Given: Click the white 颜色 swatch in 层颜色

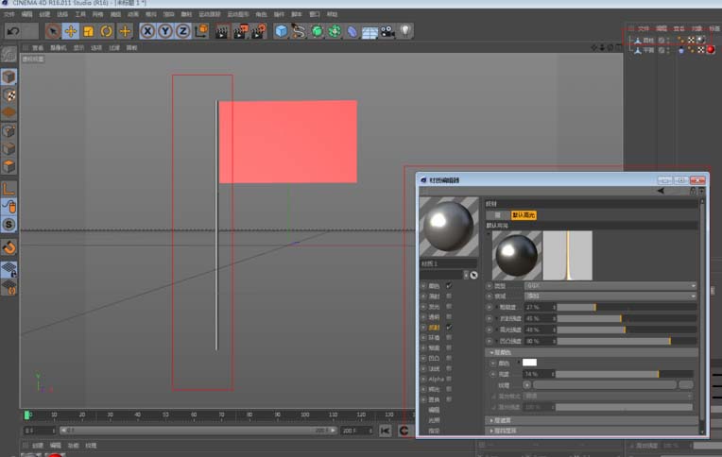Looking at the screenshot, I should (530, 363).
